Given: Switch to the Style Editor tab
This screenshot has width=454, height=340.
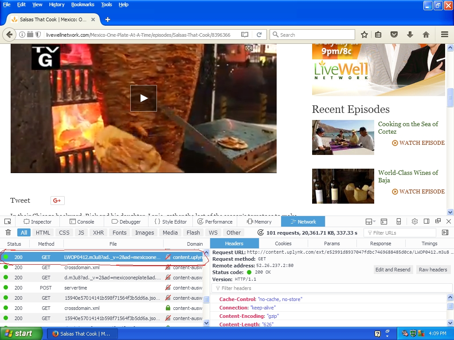Looking at the screenshot, I should pos(171,222).
